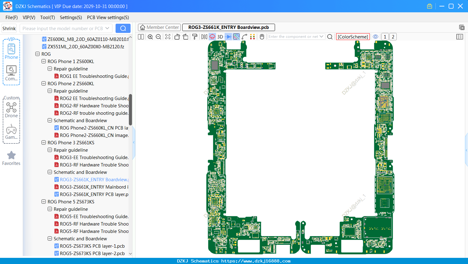
Task: Open the model number dropdown arrow
Action: pyautogui.click(x=107, y=28)
